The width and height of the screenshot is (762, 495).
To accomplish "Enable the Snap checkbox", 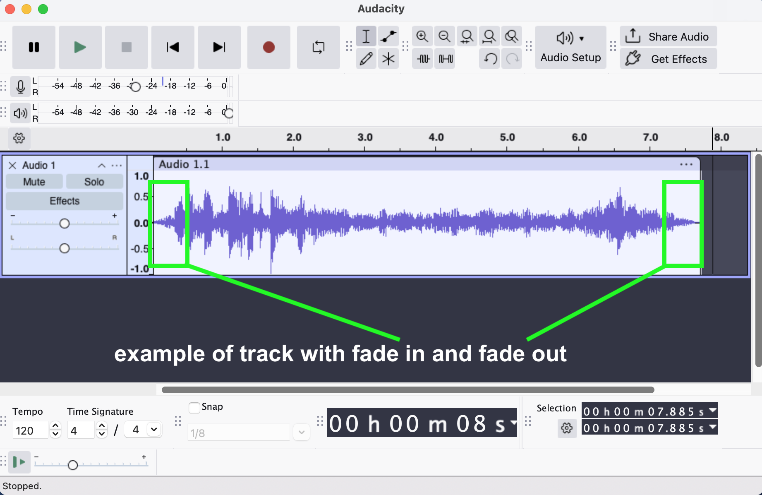I will coord(194,408).
